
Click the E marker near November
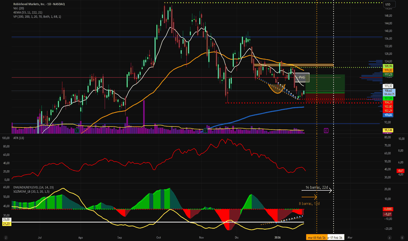point(205,130)
